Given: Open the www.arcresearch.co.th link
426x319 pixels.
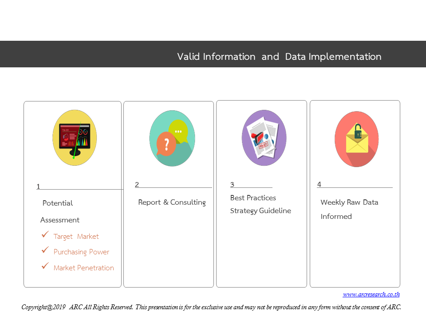Looking at the screenshot, I should [x=371, y=294].
